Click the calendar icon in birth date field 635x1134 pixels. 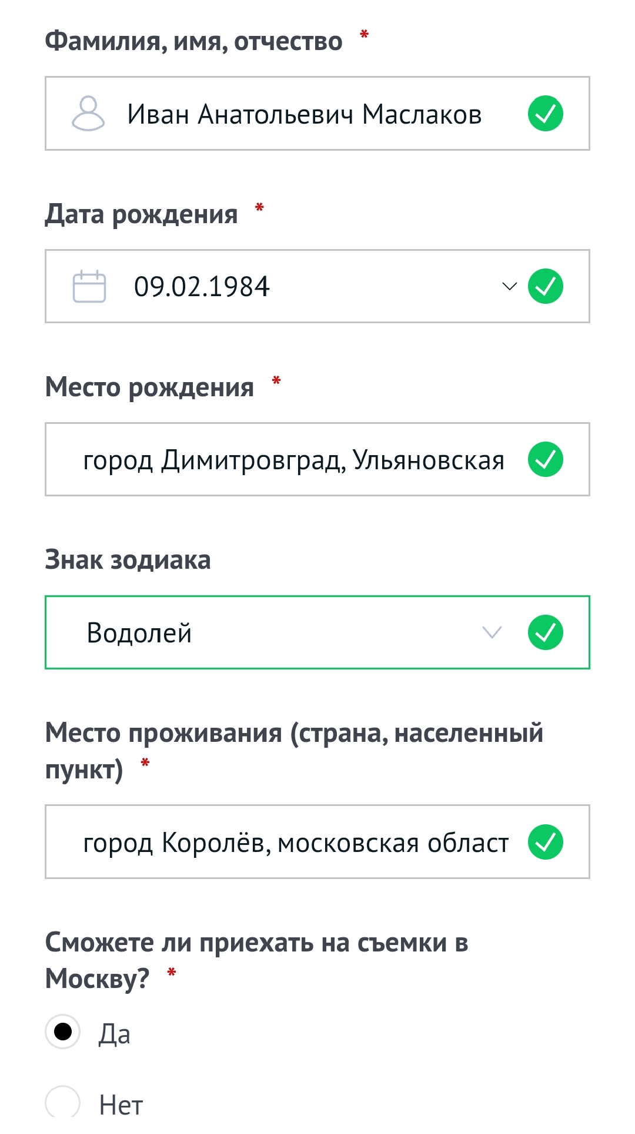click(x=89, y=287)
